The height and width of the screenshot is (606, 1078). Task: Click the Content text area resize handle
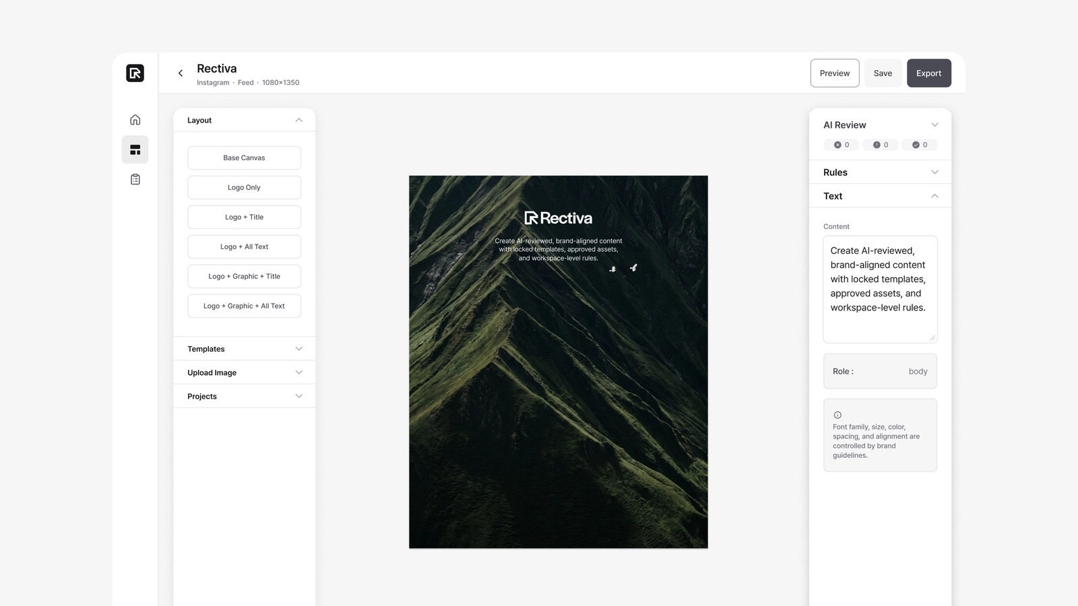click(932, 338)
